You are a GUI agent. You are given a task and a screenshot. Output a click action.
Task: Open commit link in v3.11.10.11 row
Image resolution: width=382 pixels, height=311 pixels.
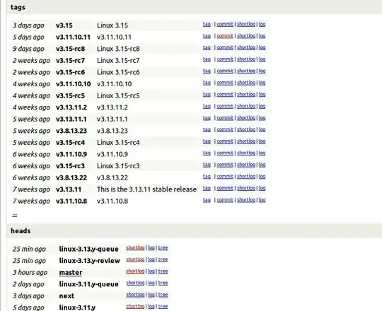tap(225, 36)
